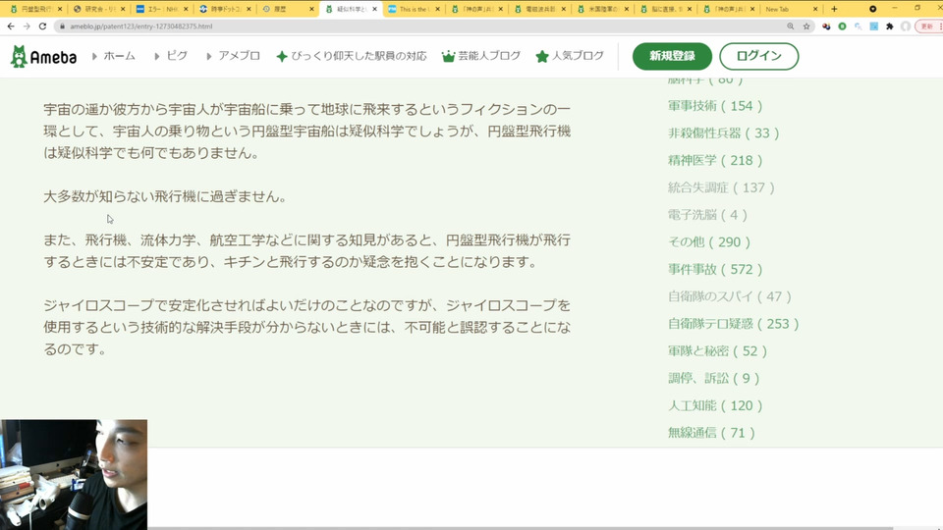
Task: Open the 電子洗脳 (4) category
Action: click(x=708, y=215)
